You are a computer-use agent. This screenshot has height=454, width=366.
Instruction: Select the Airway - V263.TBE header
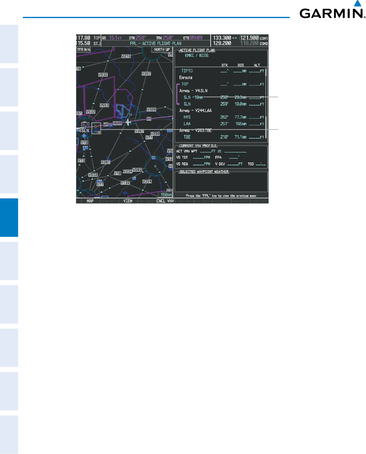(195, 131)
